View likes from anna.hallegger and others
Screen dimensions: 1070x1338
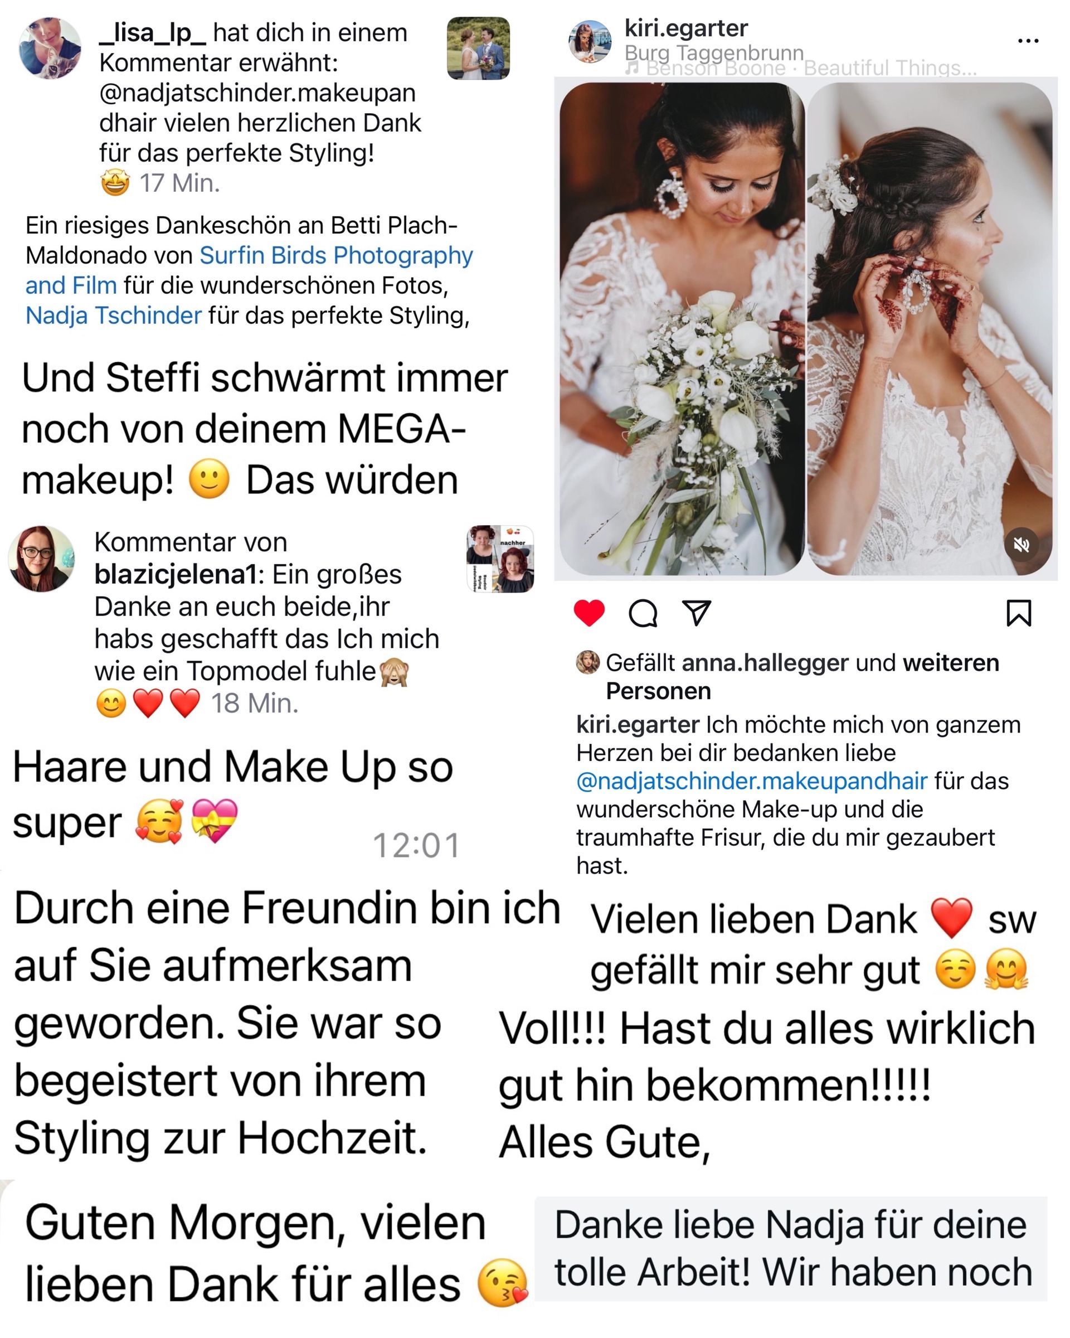tap(802, 676)
